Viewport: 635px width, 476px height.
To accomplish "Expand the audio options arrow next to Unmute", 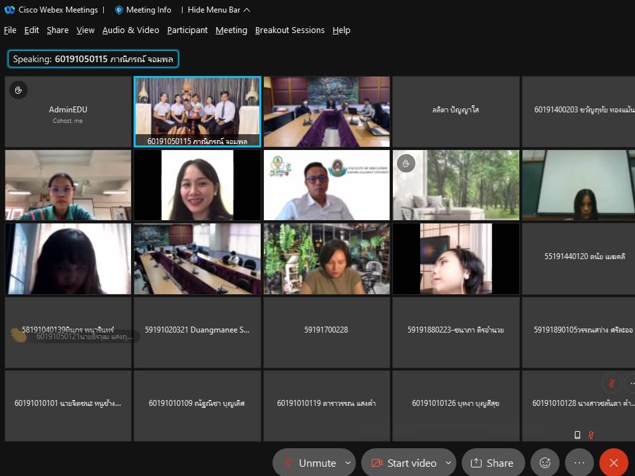I will pos(349,463).
